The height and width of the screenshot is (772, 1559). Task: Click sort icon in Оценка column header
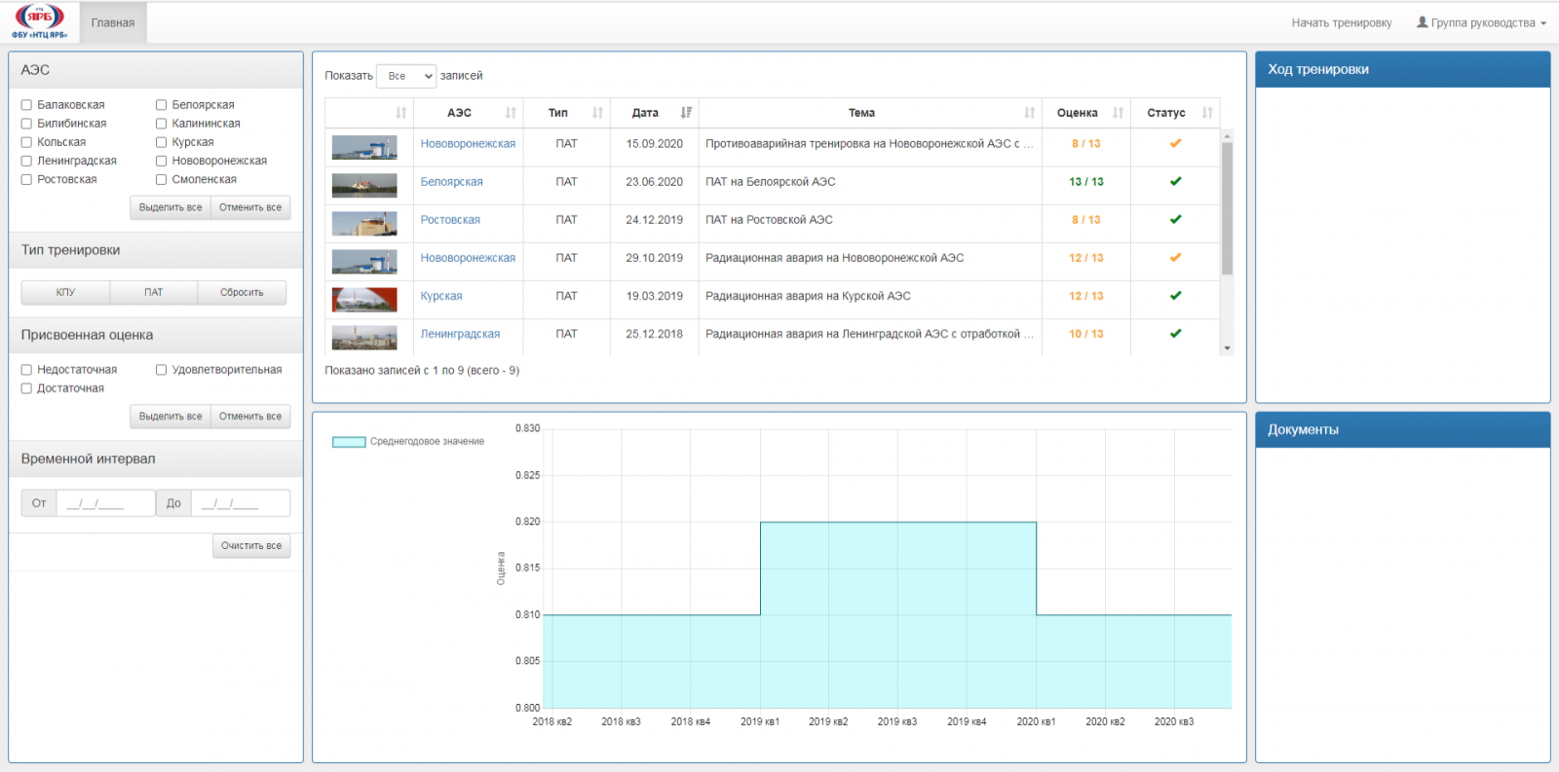[1118, 113]
